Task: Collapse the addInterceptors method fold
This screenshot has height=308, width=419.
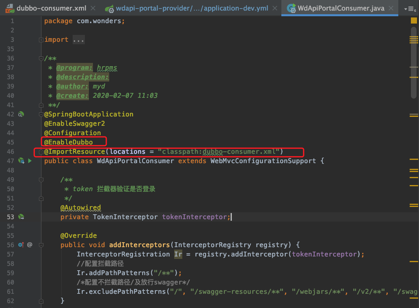Action: [41, 245]
